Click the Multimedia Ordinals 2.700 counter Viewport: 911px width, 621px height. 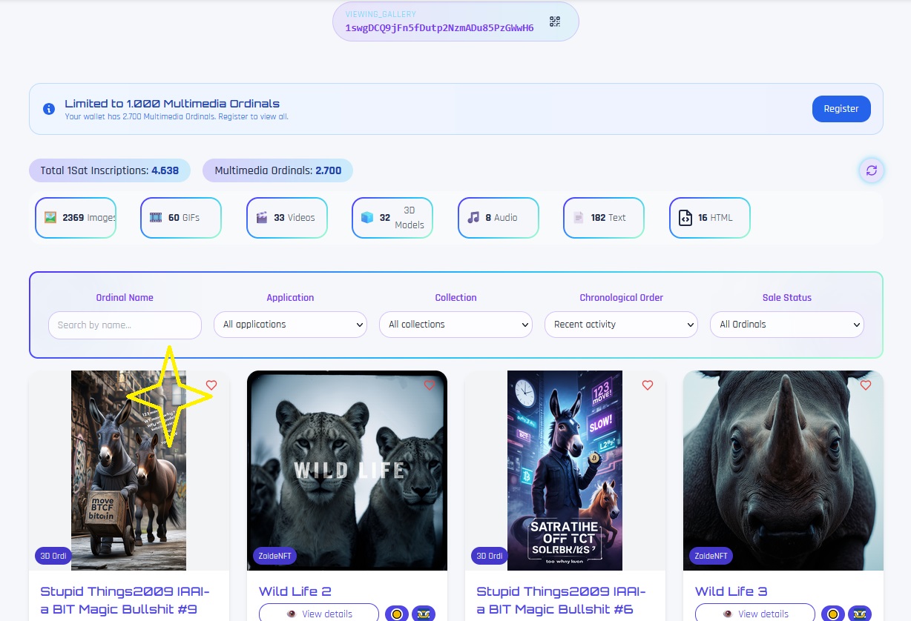pyautogui.click(x=278, y=170)
